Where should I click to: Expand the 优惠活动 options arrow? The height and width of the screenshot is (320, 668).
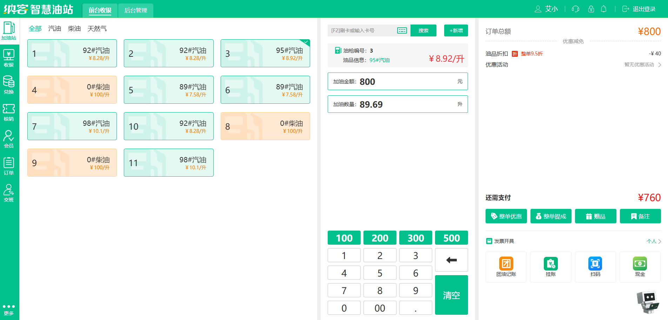[x=660, y=64]
